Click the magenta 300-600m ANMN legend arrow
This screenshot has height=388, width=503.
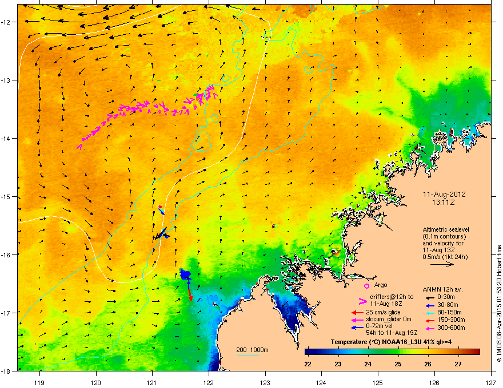coord(430,328)
